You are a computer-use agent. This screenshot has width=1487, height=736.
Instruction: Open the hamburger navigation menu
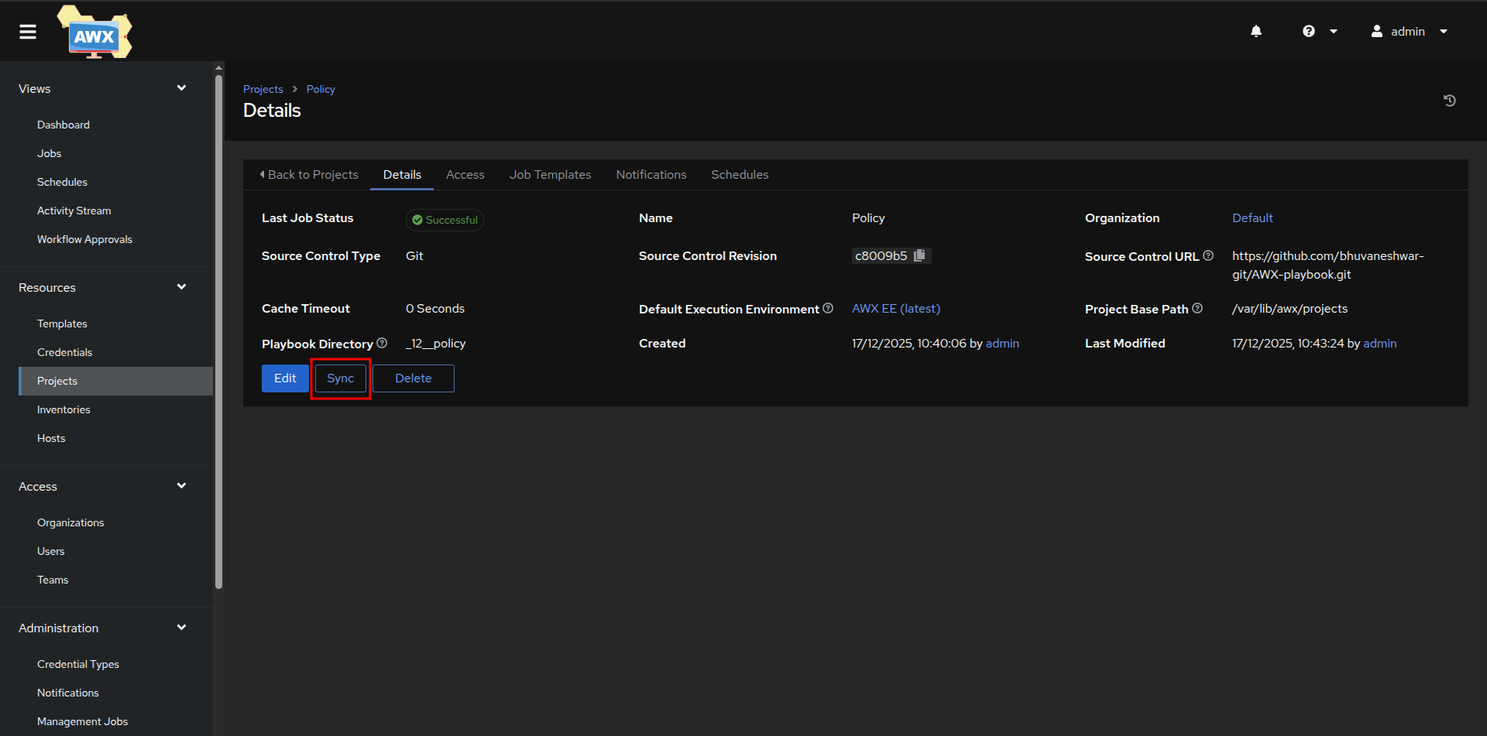[x=28, y=32]
